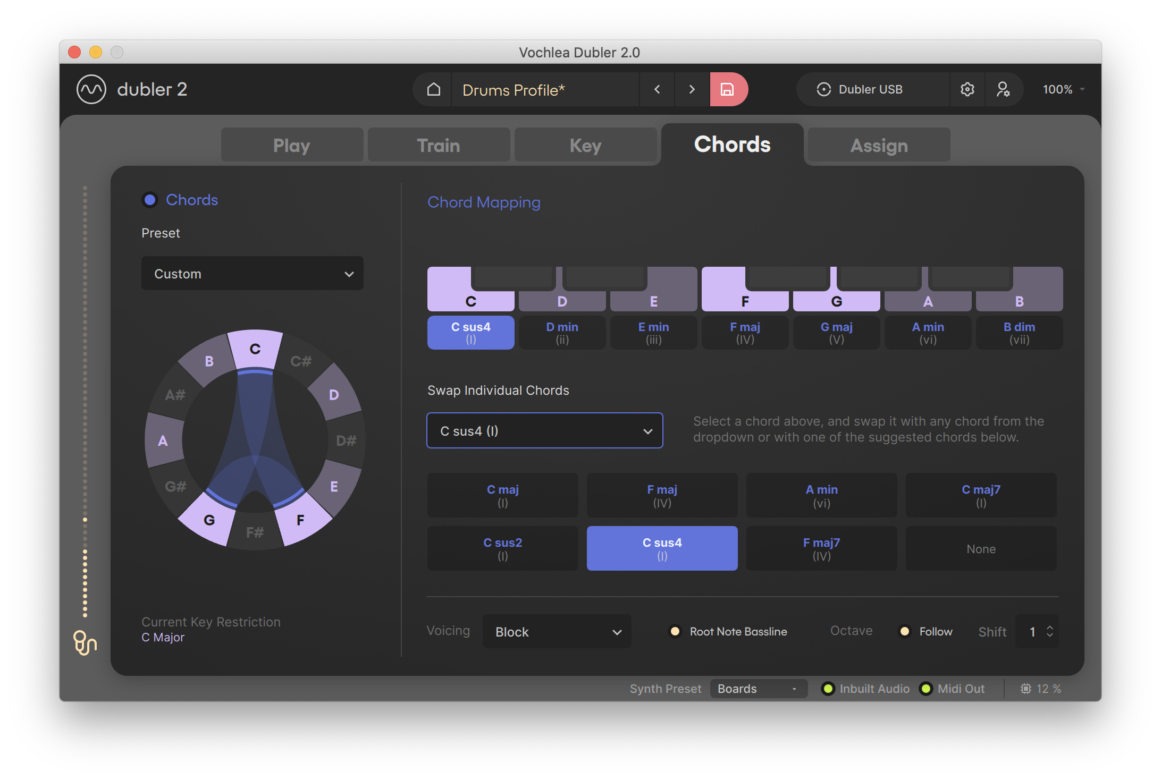Switch to the Play tab
The width and height of the screenshot is (1161, 780).
click(292, 145)
